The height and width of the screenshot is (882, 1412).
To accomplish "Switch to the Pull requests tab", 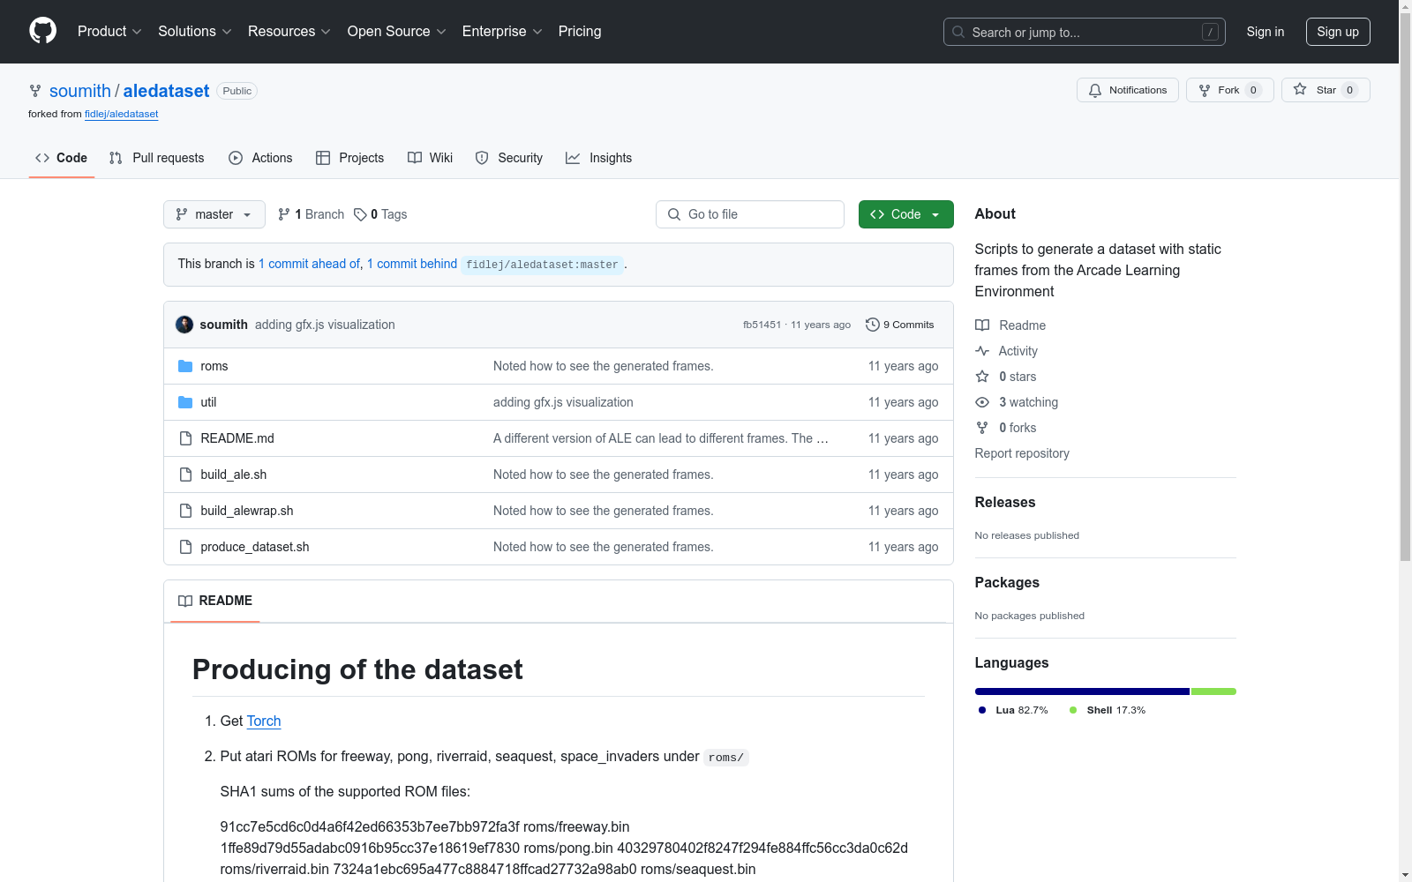I will pos(157,158).
